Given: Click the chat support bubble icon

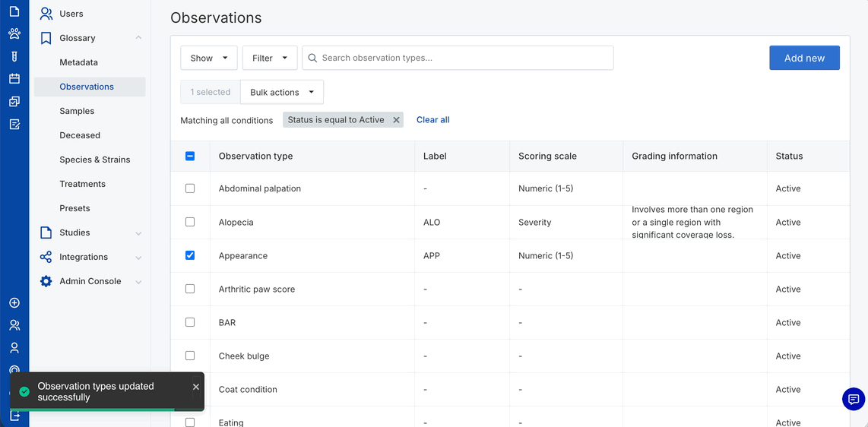Looking at the screenshot, I should (854, 399).
